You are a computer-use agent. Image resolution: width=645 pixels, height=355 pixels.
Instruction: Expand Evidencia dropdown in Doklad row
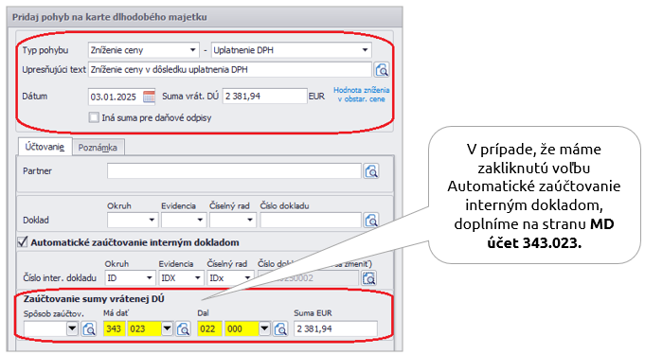coord(200,220)
